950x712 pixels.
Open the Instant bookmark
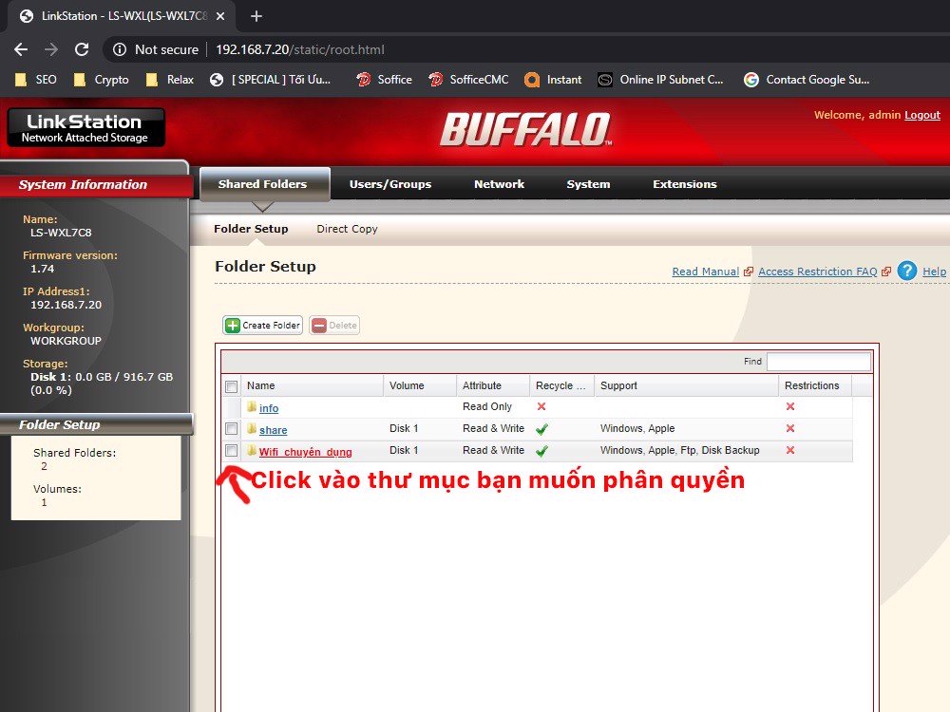tap(553, 80)
